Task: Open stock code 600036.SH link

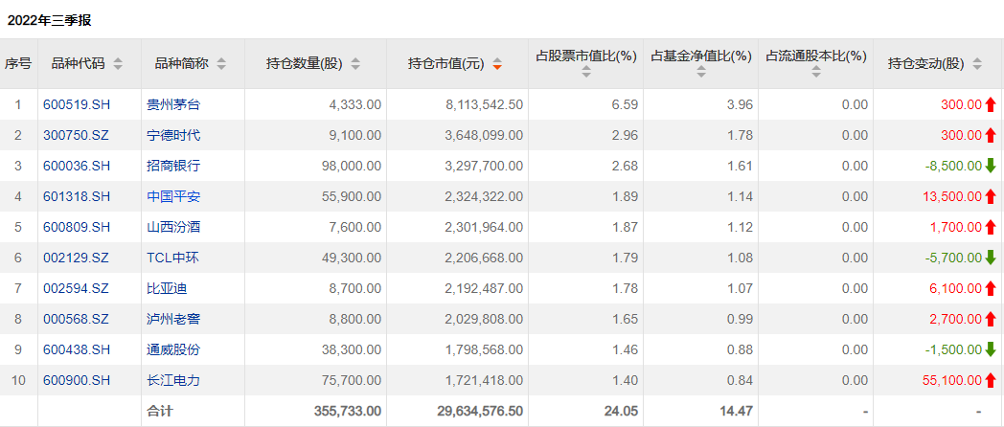Action: (77, 167)
